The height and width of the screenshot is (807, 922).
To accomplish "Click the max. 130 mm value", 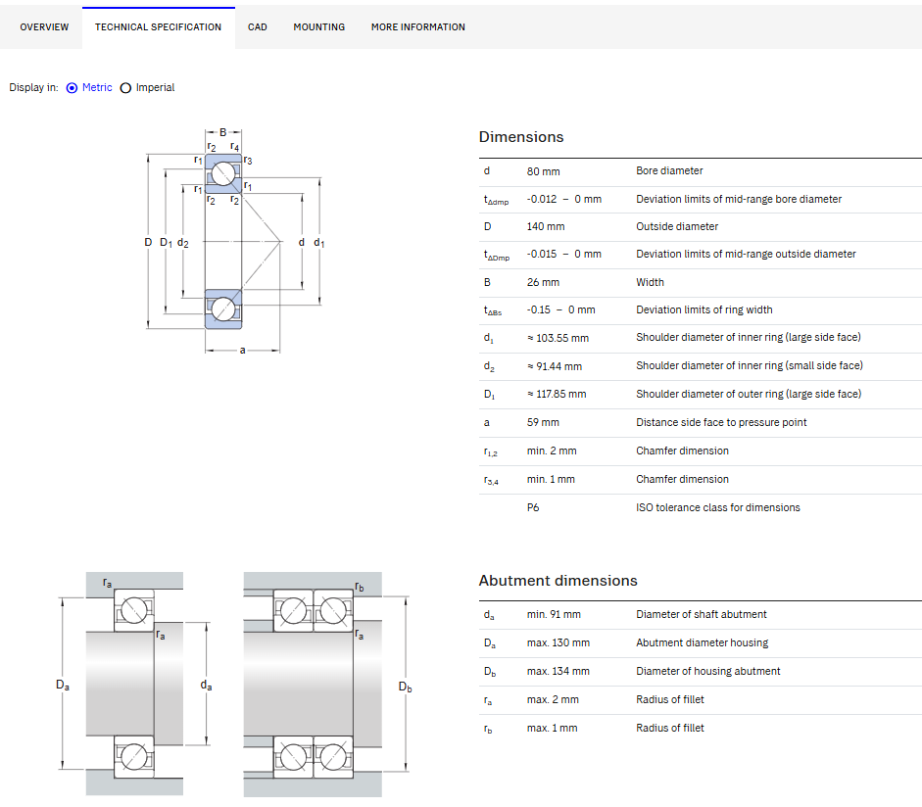I will pos(558,643).
